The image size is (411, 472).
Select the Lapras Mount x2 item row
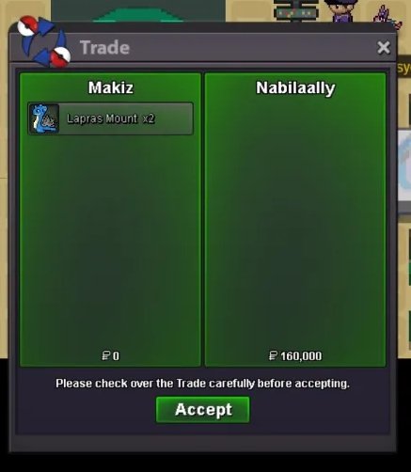coord(110,118)
